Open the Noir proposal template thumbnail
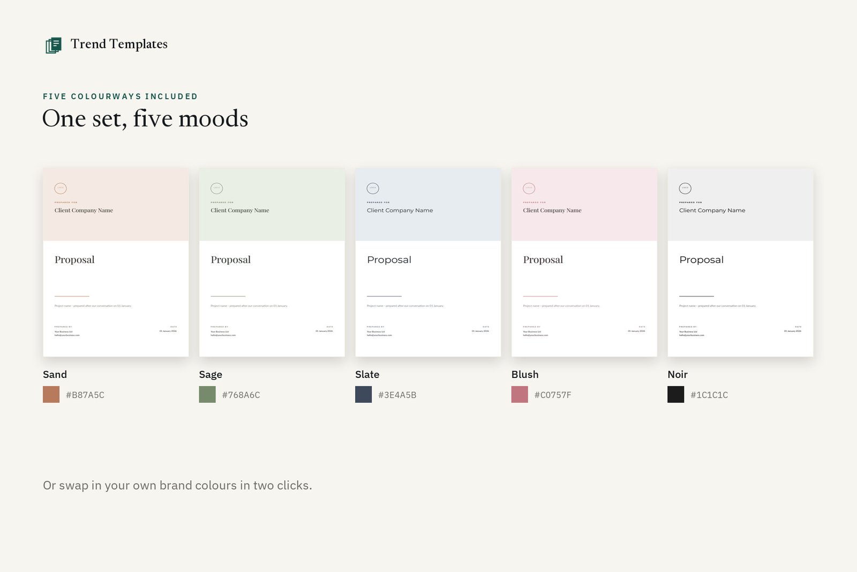The width and height of the screenshot is (857, 572). pyautogui.click(x=740, y=262)
